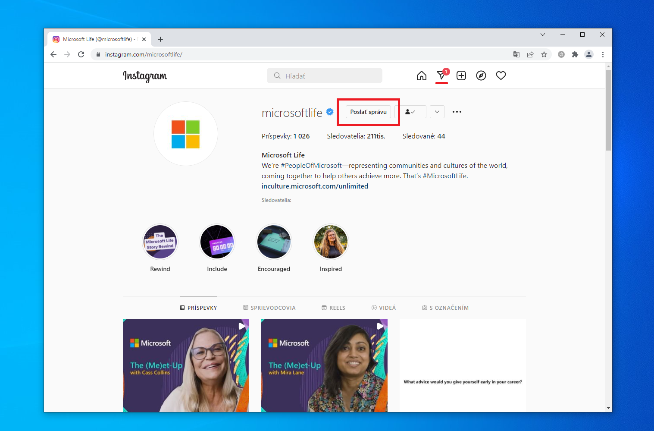Click Príspevky: 1 026 count

[x=285, y=136]
